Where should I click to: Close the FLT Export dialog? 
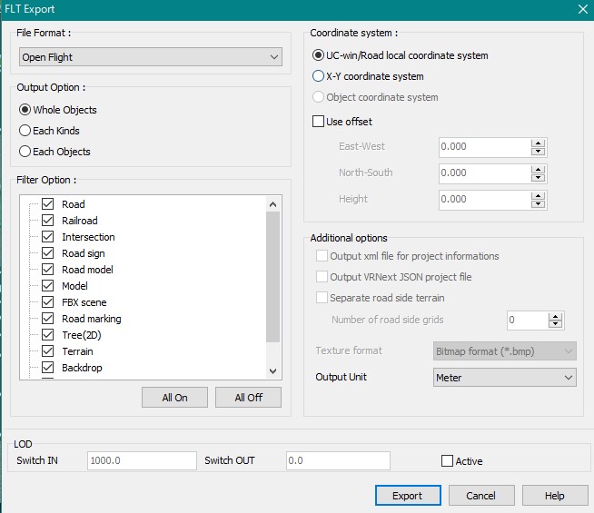pos(581,9)
